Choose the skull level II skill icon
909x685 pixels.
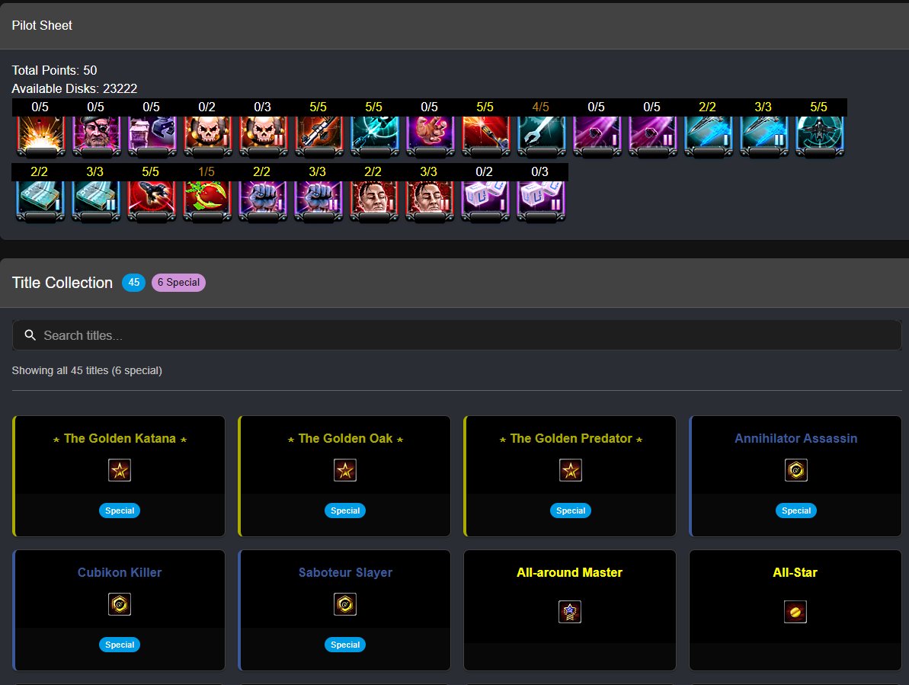(263, 136)
